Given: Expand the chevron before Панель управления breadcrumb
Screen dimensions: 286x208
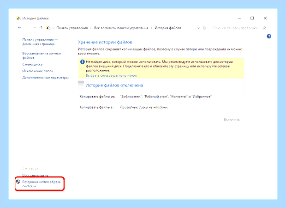Looking at the screenshot, I should [53, 28].
